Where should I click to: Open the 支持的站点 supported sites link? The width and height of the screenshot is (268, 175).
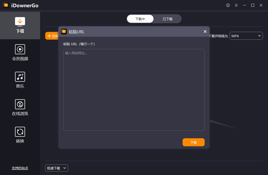click(20, 168)
